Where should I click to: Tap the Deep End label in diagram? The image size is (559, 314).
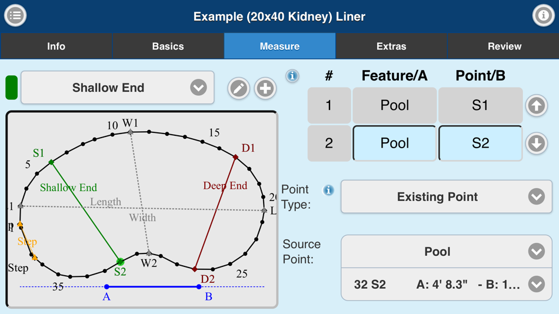click(x=225, y=185)
